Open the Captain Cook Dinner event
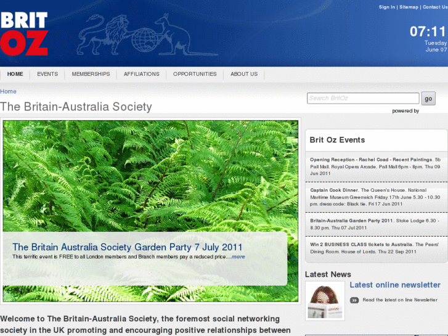Image resolution: width=448 pixels, height=336 pixels. [x=377, y=197]
